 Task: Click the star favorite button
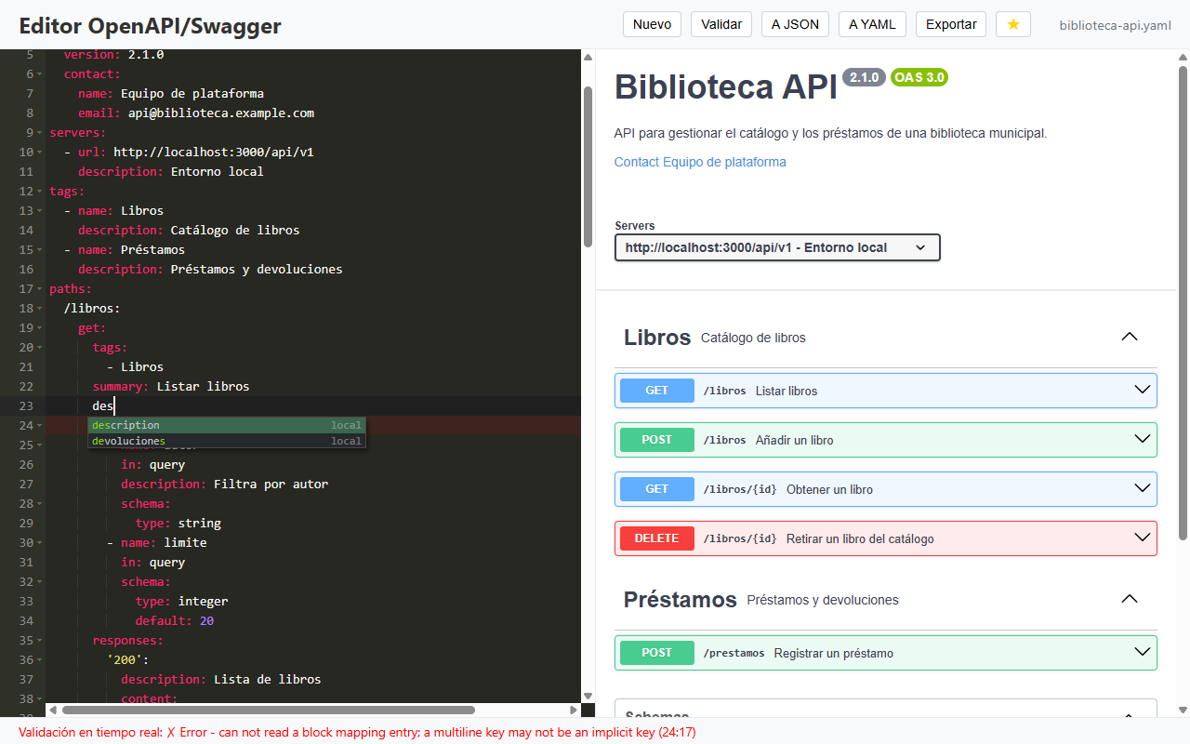pyautogui.click(x=1012, y=24)
